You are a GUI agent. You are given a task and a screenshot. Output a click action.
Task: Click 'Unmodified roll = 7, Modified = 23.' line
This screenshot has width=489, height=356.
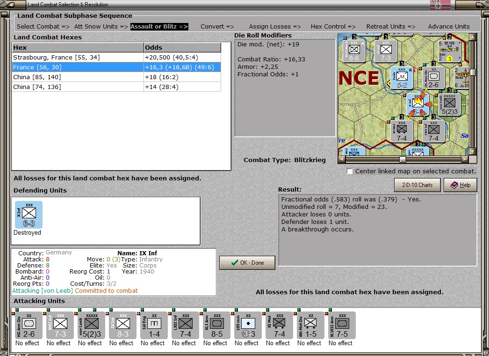334,207
